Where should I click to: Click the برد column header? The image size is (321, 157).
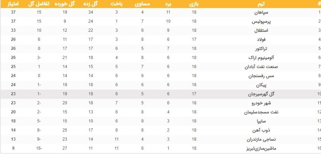pyautogui.click(x=169, y=4)
